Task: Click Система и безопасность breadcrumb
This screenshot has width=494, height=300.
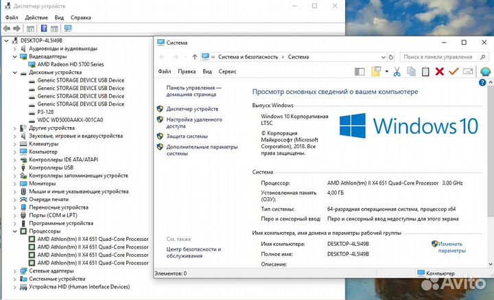Action: pyautogui.click(x=248, y=57)
